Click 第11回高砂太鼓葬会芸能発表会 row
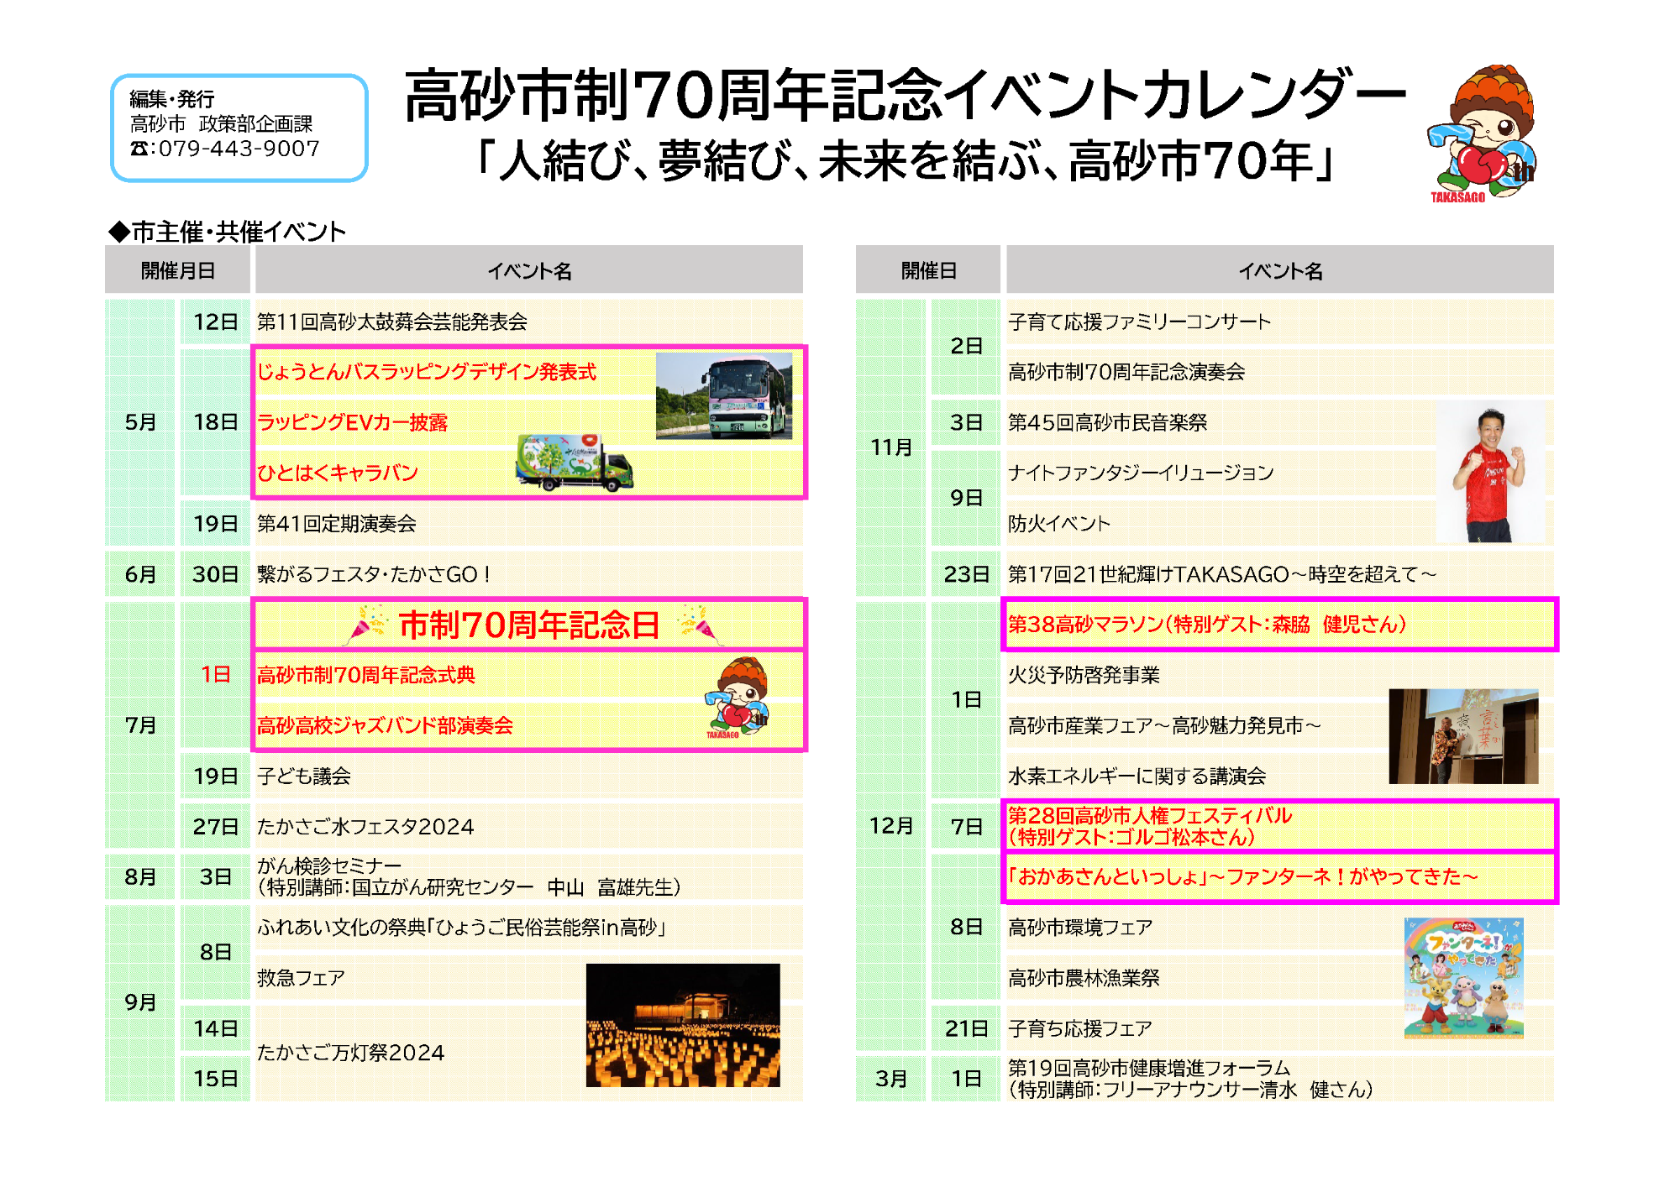 (x=529, y=322)
